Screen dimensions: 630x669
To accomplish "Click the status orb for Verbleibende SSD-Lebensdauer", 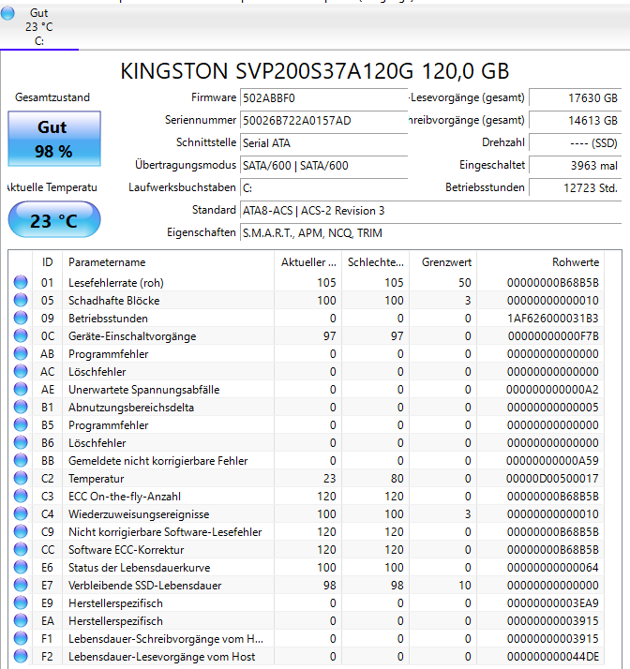I will (x=21, y=585).
